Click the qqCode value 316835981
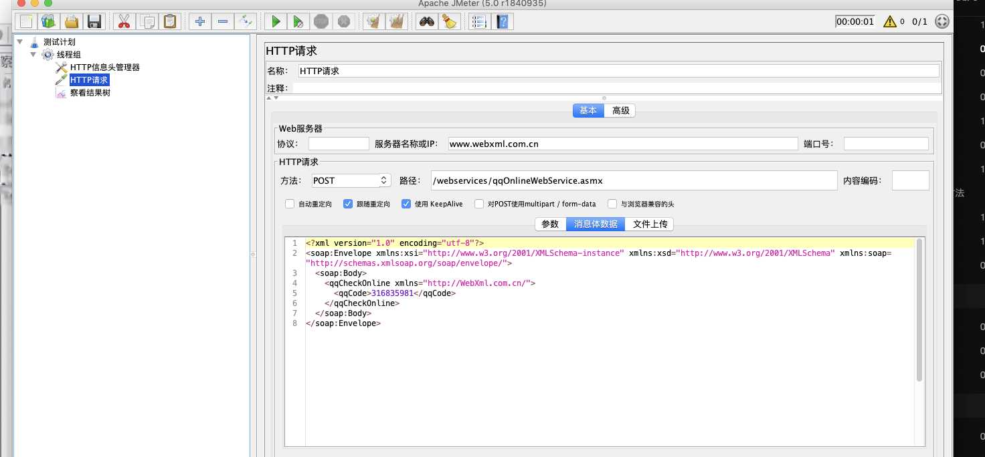This screenshot has height=457, width=985. pos(392,293)
